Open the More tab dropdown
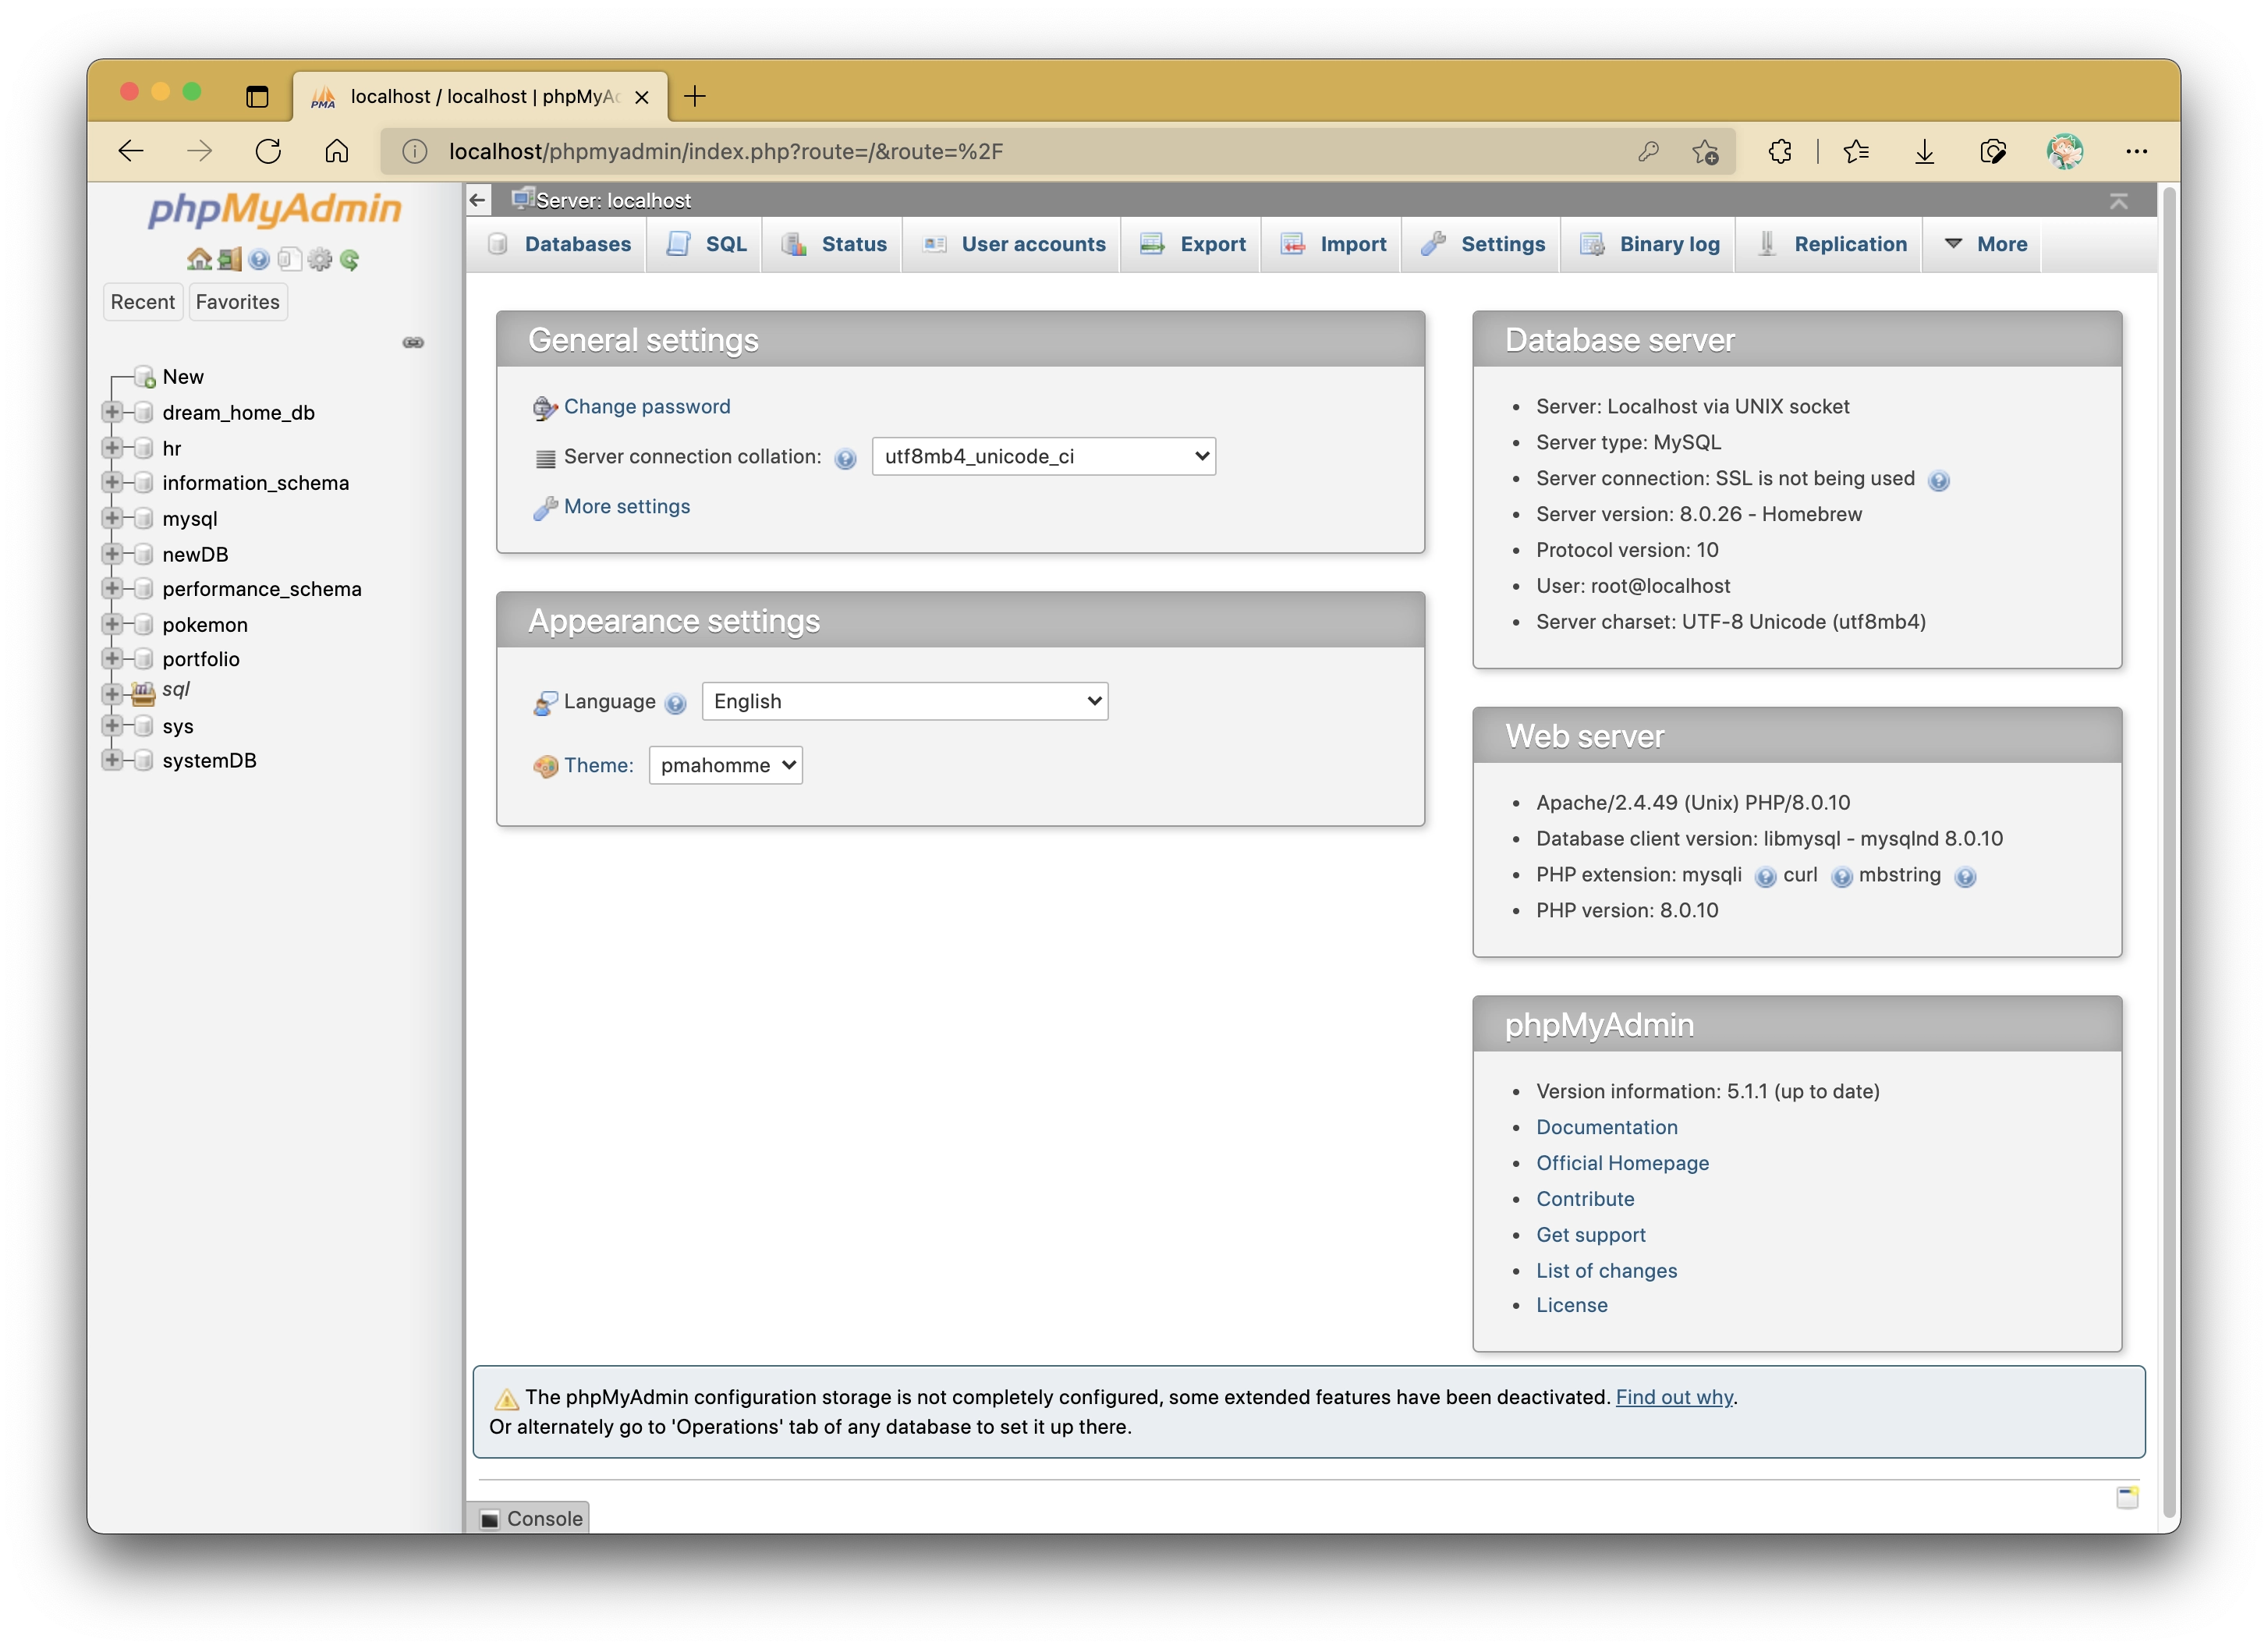 [x=1984, y=245]
